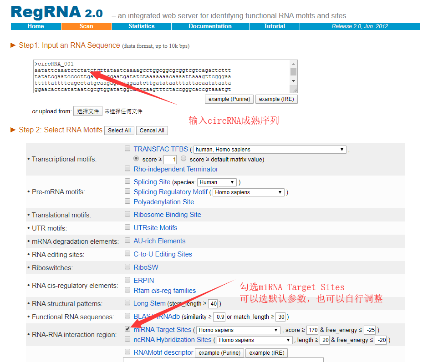Open the Rho-independent Terminator link

coord(176,169)
